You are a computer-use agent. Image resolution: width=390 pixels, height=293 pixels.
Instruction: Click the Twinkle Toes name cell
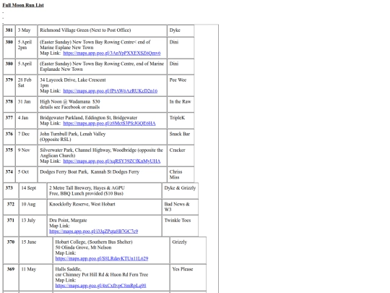coord(180,226)
